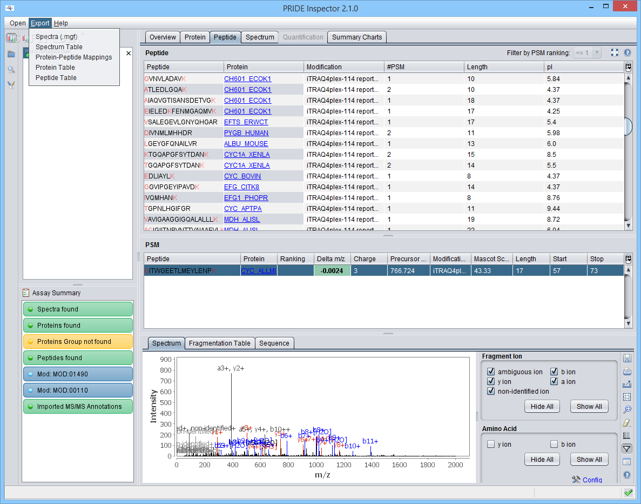Viewport: 641px width, 504px height.
Task: Click Hide All in Amino Acid panel
Action: point(542,459)
